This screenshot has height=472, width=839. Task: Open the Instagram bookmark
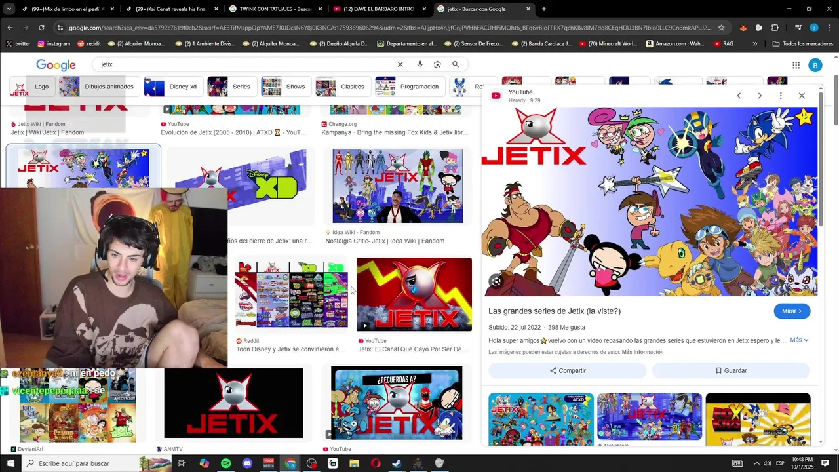click(54, 44)
